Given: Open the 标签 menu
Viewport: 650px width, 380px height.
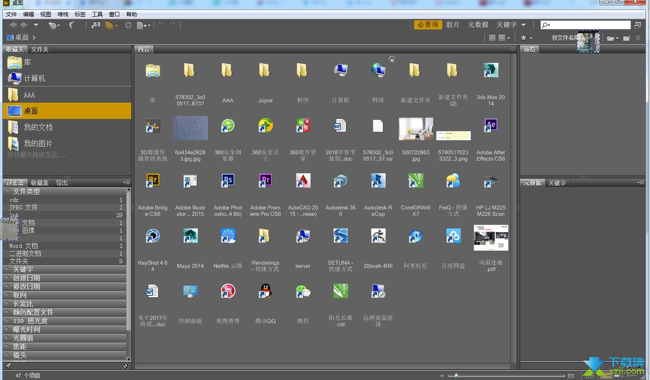Looking at the screenshot, I should (x=80, y=14).
